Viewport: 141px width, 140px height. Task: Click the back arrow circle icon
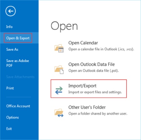click(11, 11)
